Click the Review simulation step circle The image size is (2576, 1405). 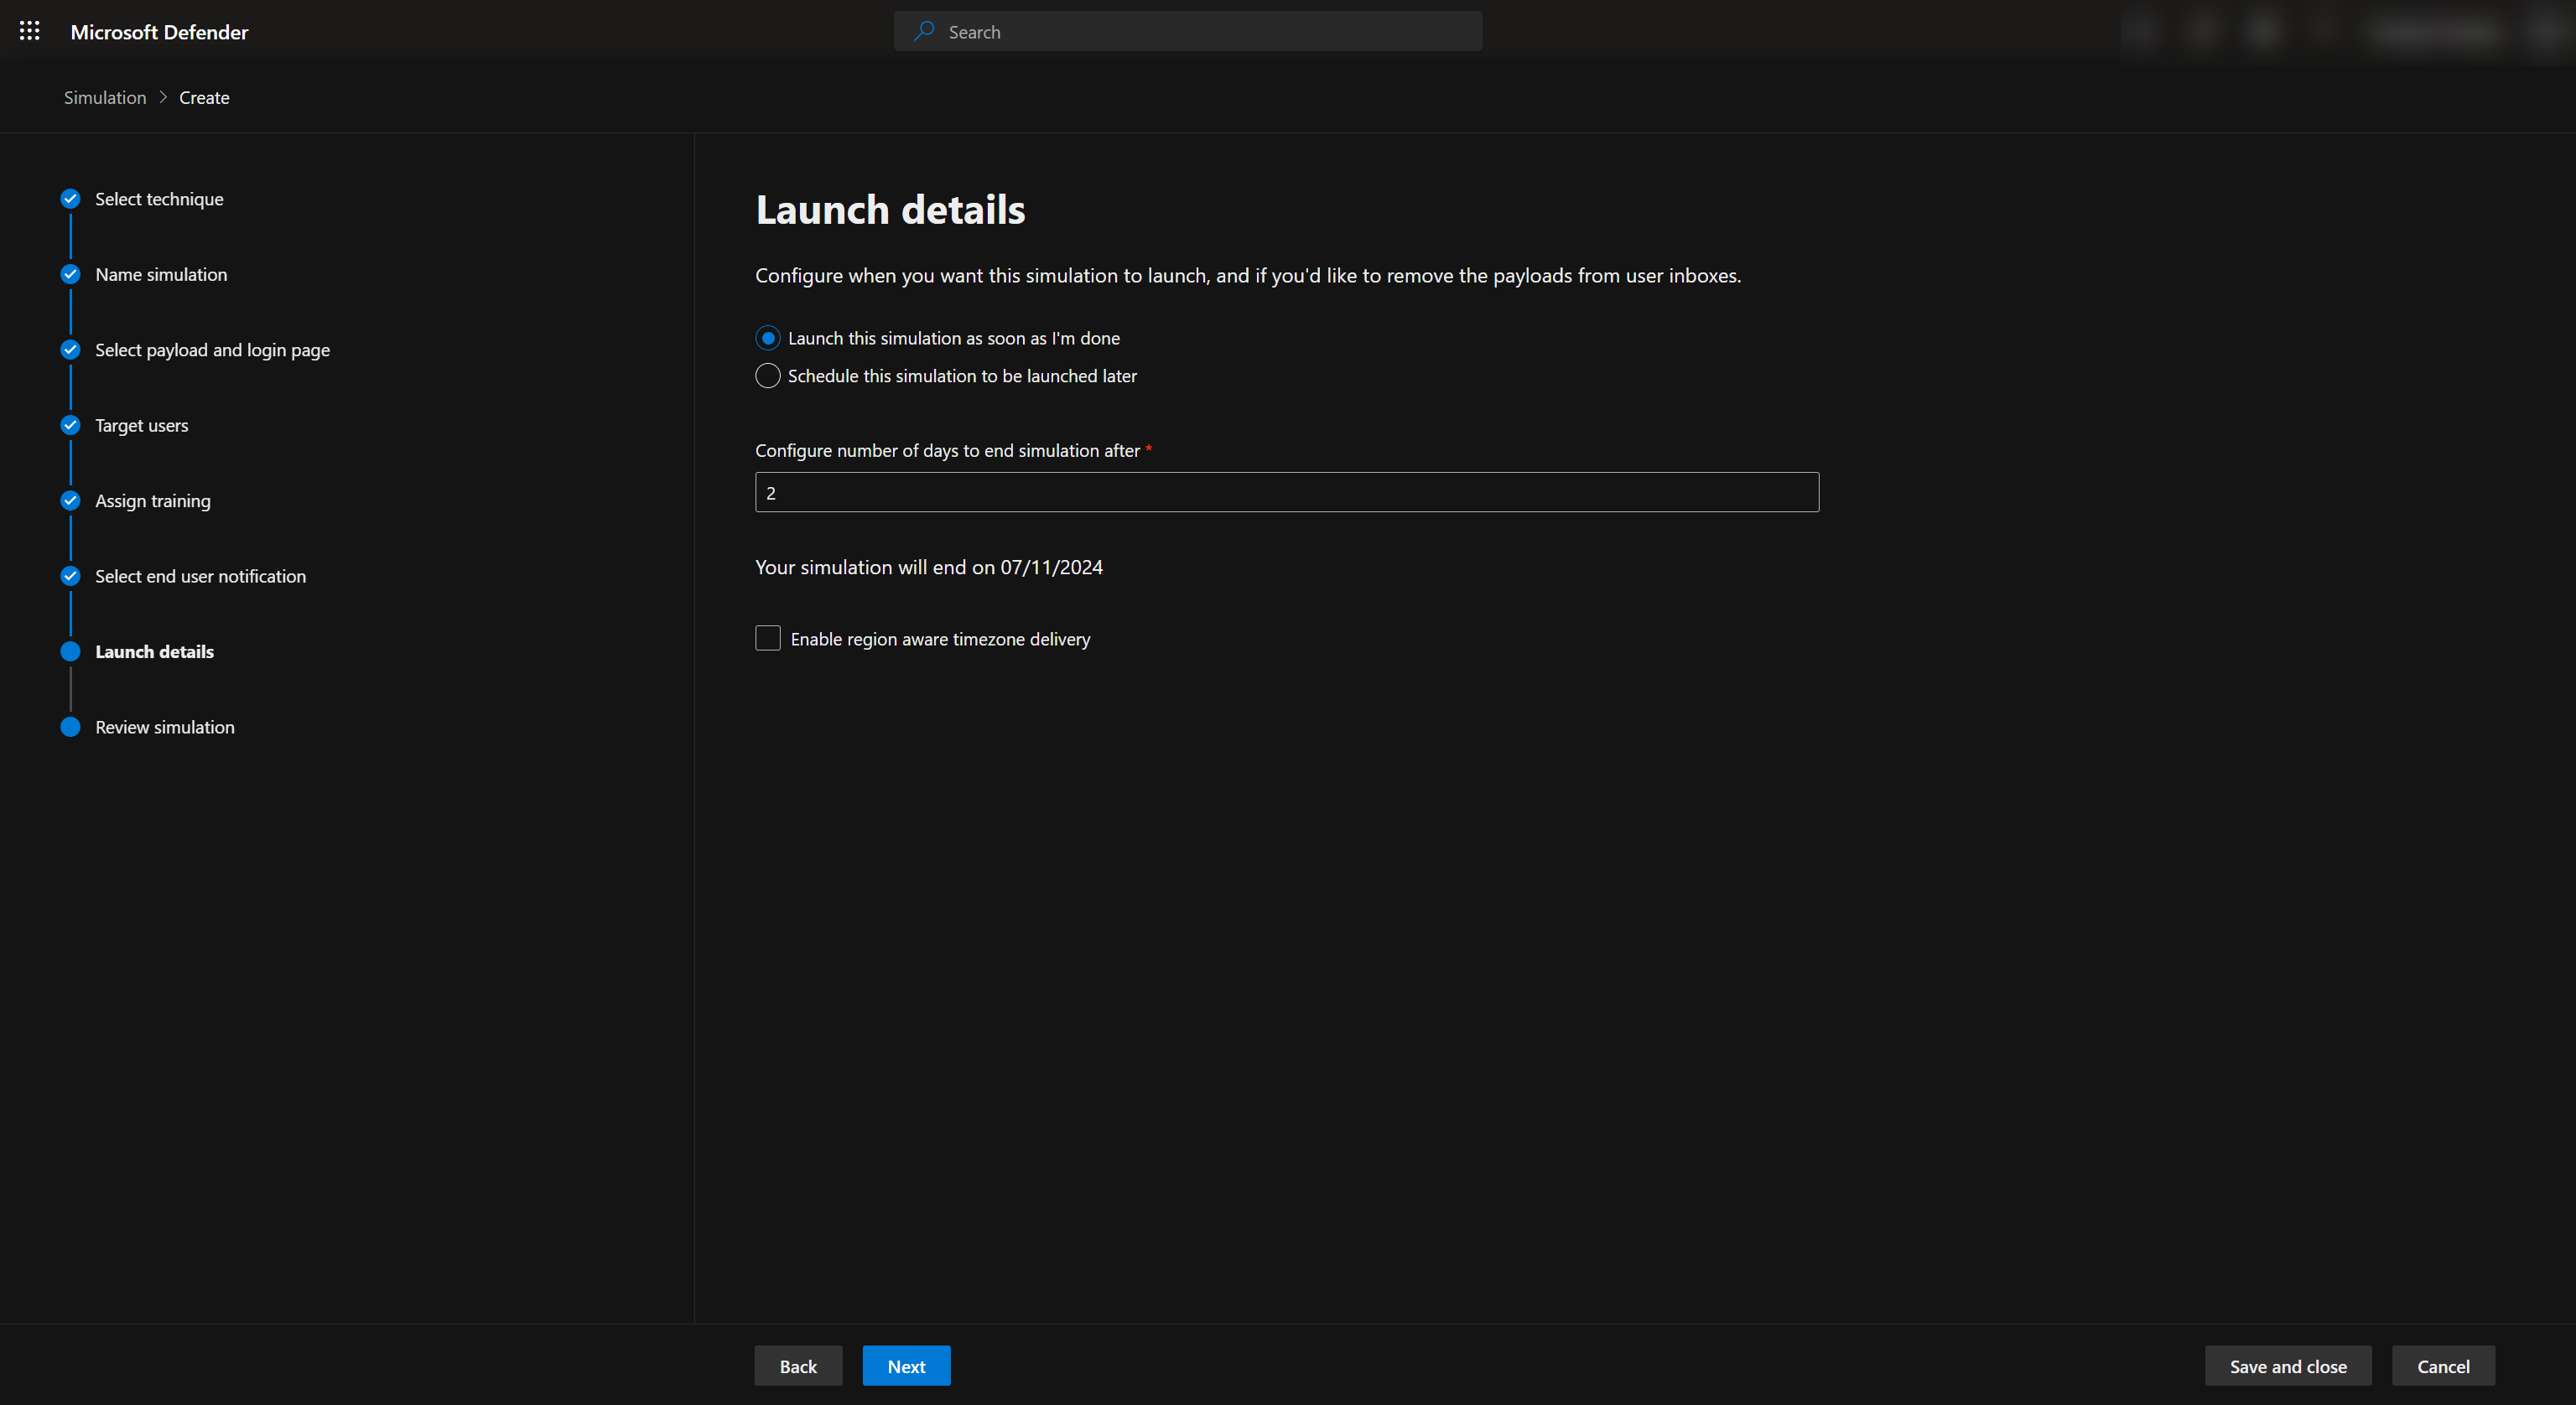[x=70, y=727]
